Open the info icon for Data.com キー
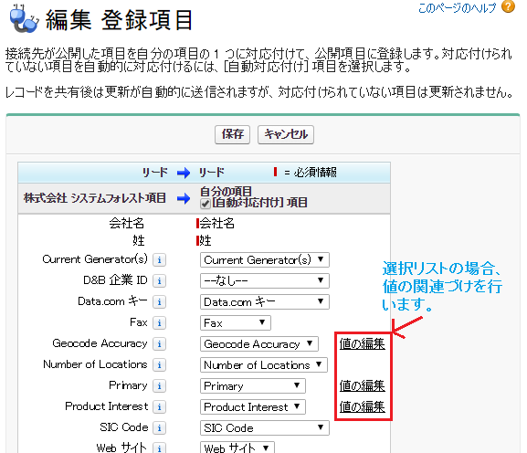 159,301
